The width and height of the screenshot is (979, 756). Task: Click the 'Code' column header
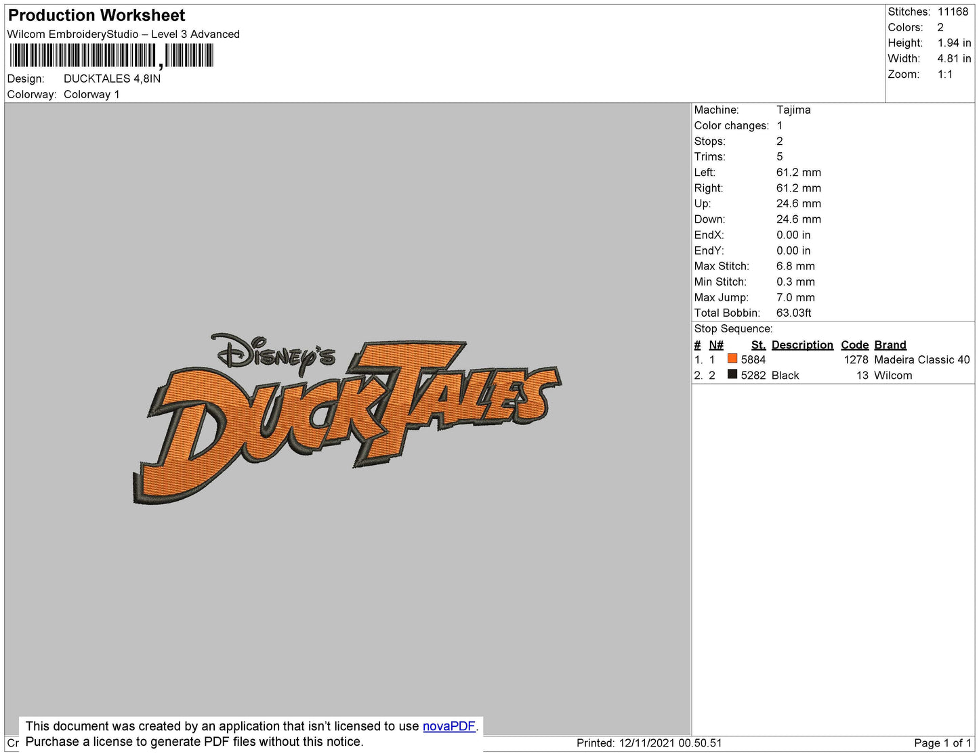coord(854,344)
